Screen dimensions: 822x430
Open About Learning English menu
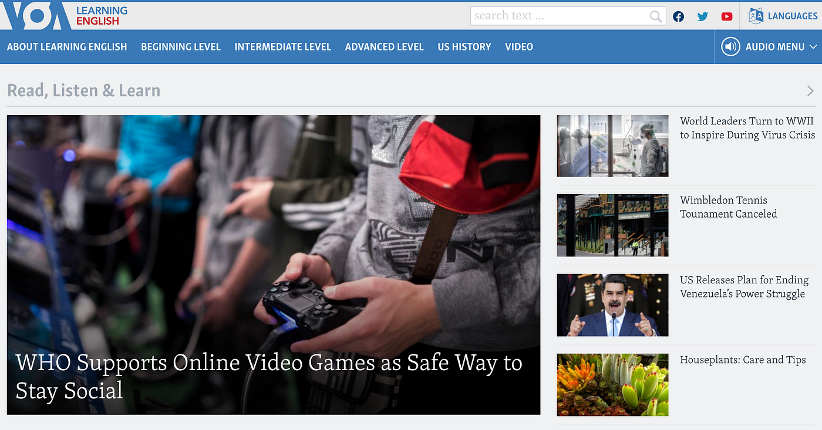67,47
